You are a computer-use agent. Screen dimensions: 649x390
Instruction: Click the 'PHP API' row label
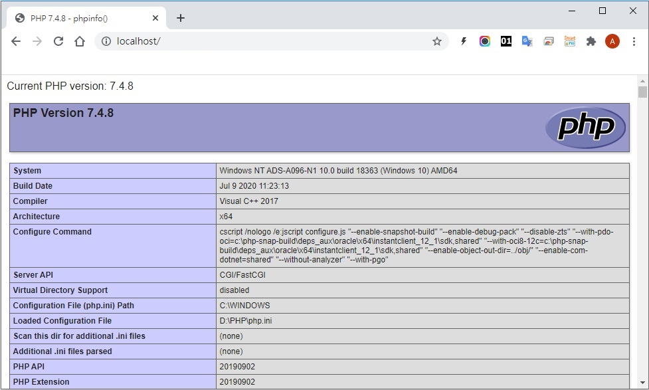pos(29,367)
